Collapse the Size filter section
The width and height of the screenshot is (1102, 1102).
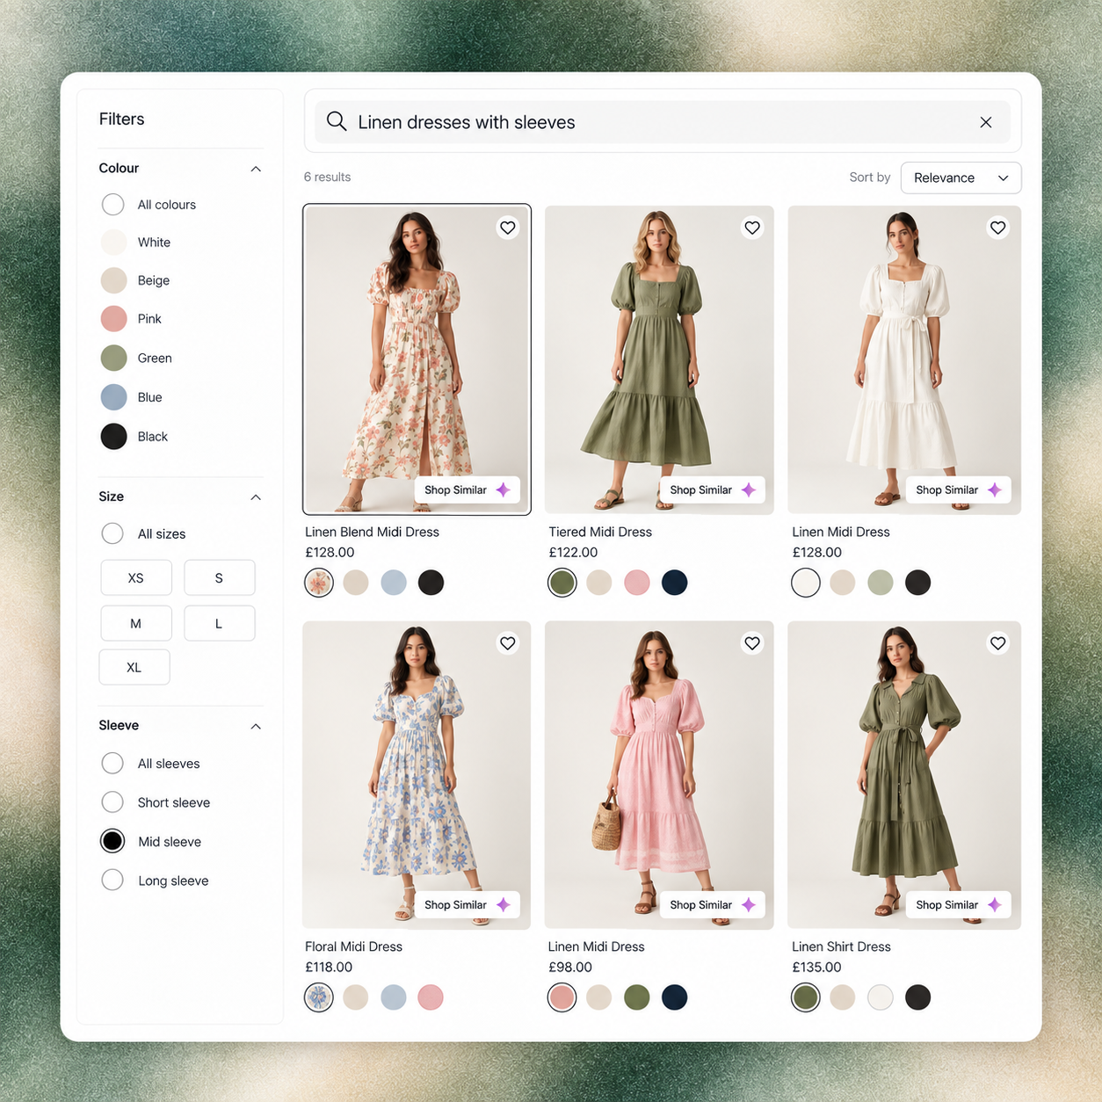(256, 497)
